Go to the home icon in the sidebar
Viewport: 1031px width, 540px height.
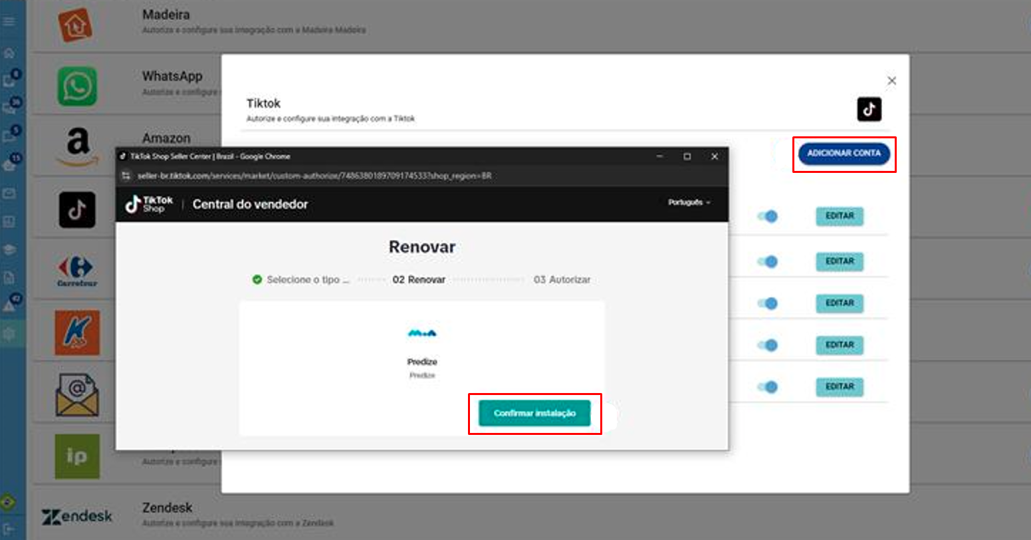click(9, 53)
